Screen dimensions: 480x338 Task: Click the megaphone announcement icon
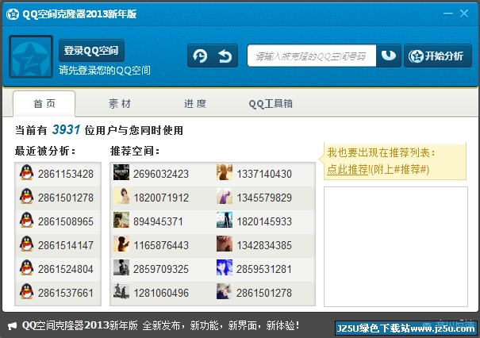[12, 326]
